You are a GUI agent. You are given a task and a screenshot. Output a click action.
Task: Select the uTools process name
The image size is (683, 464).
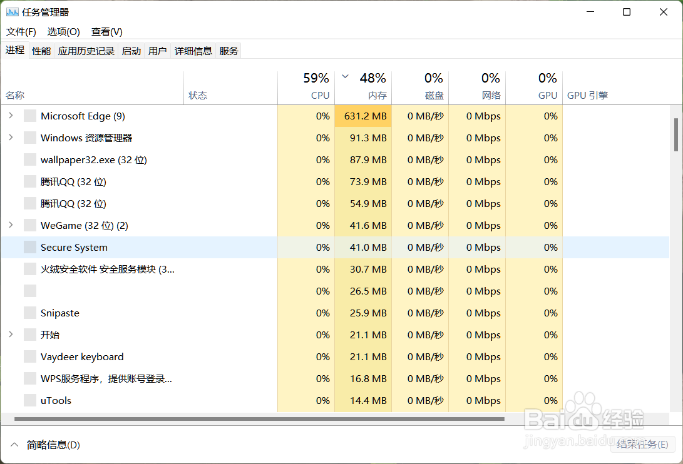pos(56,400)
